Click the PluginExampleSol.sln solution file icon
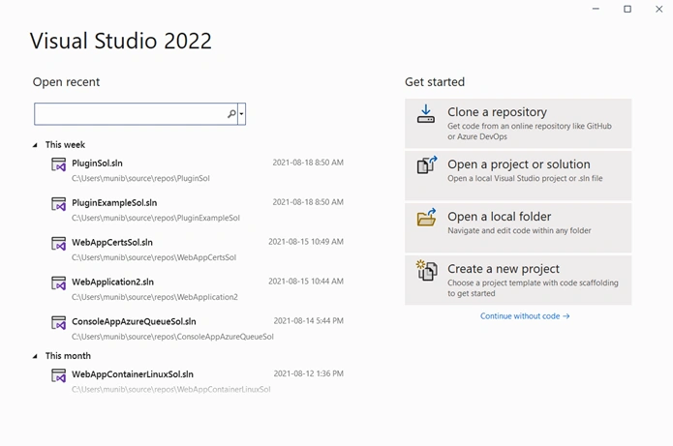 point(58,204)
